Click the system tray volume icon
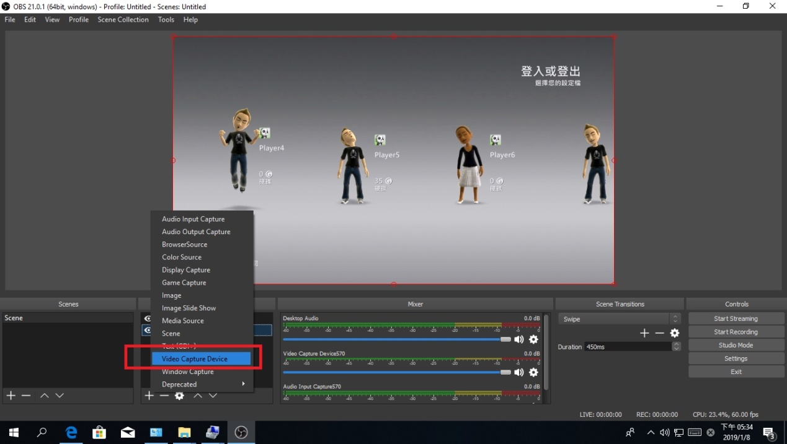This screenshot has height=444, width=787. [x=664, y=432]
